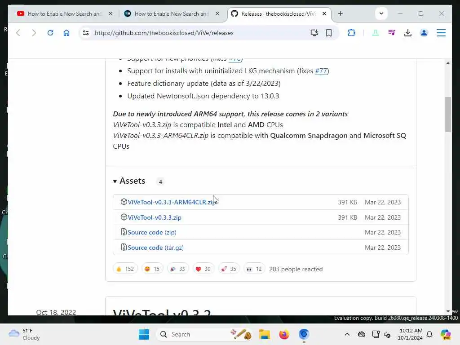460x345 pixels.
Task: Download ViVeTool-v0.3.3-ARM64CLR.zip
Action: pyautogui.click(x=172, y=202)
